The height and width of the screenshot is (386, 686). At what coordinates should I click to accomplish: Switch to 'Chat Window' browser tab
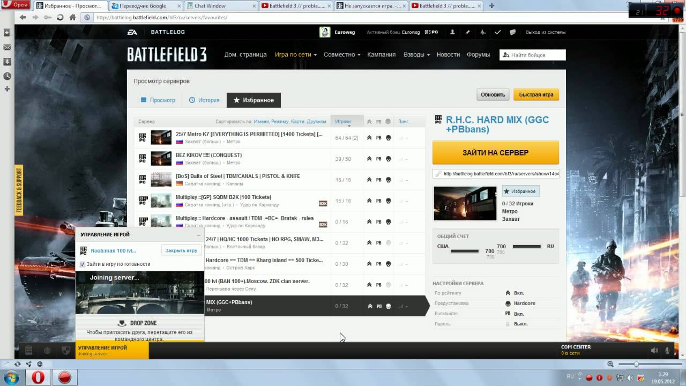coord(221,6)
